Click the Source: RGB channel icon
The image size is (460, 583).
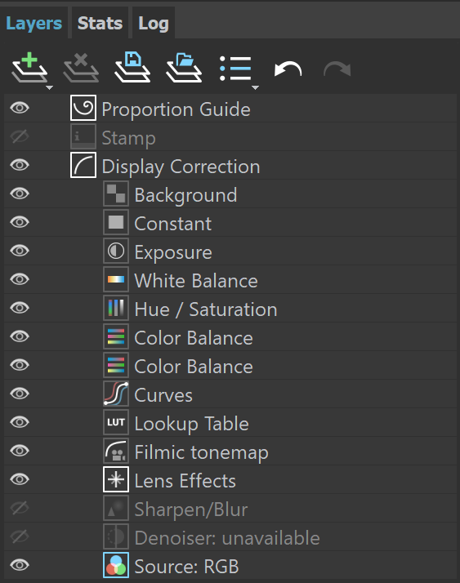point(116,565)
